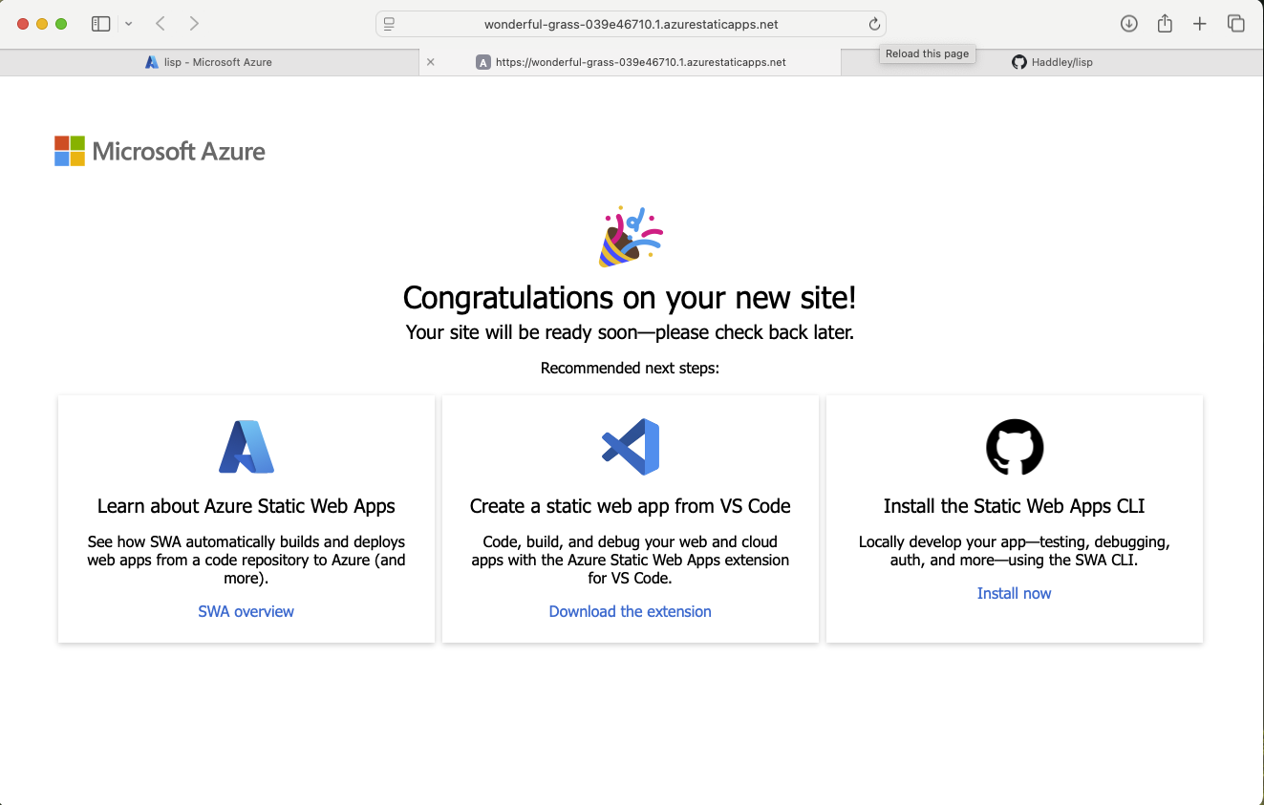Viewport: 1264px width, 805px height.
Task: Click the address bar
Action: 632,24
